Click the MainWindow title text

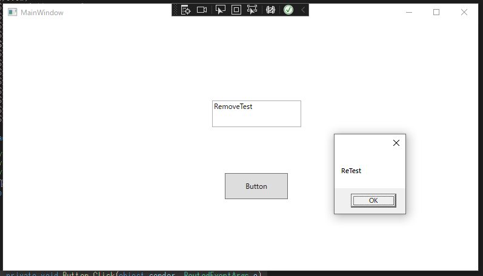coord(42,12)
